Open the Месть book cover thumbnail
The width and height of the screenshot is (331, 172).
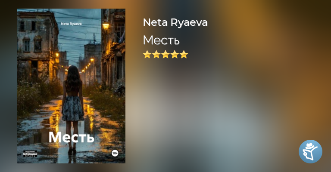(x=72, y=86)
